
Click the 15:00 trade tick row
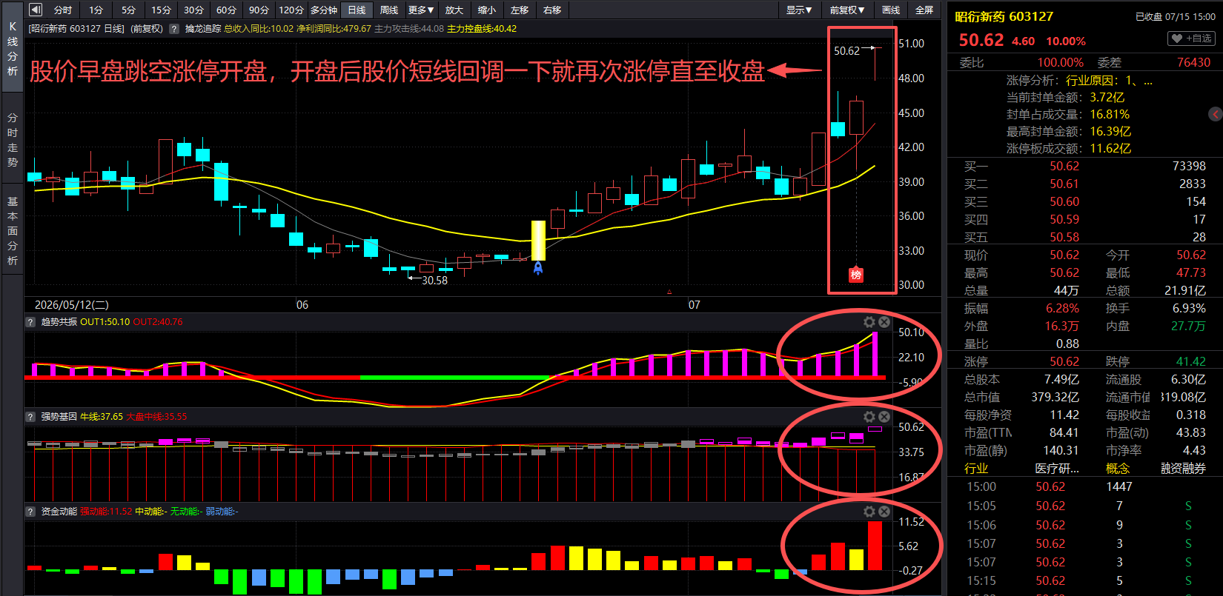(1084, 486)
